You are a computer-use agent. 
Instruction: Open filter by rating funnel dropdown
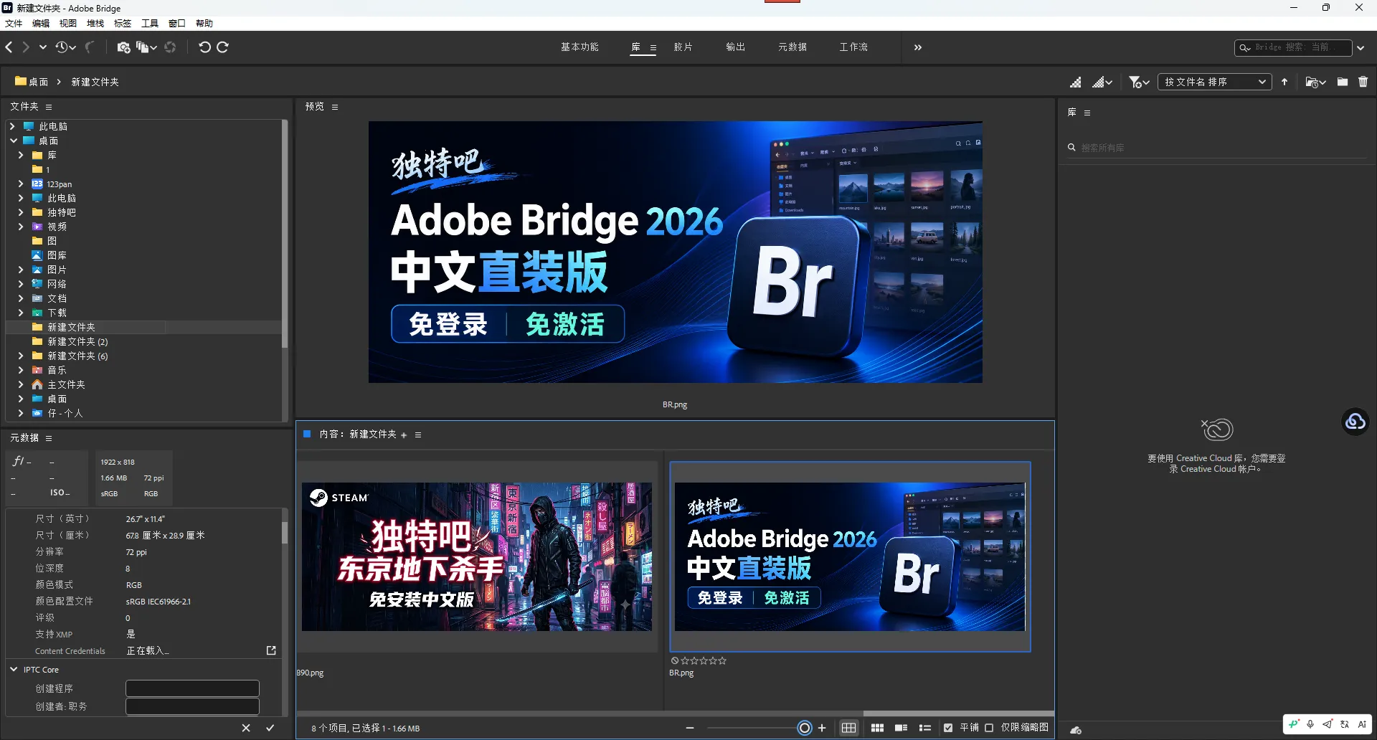[1139, 82]
